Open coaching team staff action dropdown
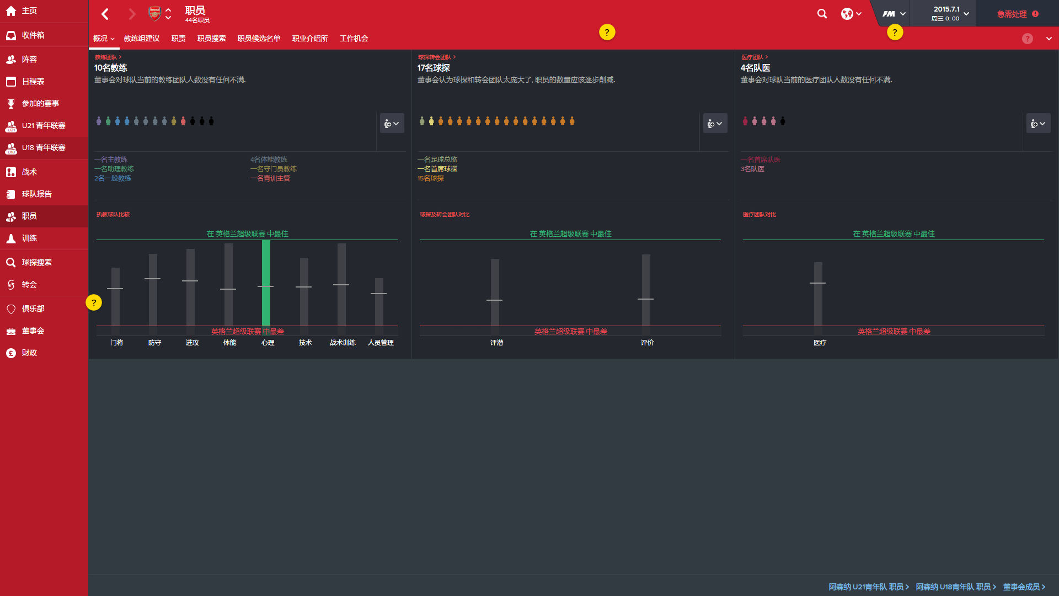Screen dimensions: 1059x596 392,124
